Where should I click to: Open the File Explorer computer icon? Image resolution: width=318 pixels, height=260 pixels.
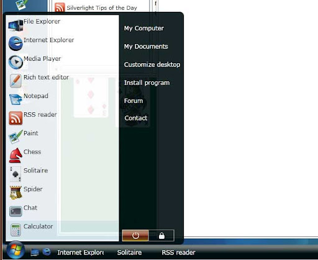pos(16,25)
